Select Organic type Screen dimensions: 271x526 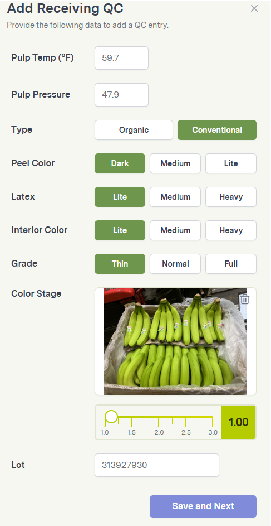(134, 130)
